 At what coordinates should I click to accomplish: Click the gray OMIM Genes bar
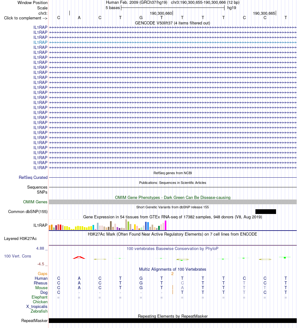coord(173,202)
